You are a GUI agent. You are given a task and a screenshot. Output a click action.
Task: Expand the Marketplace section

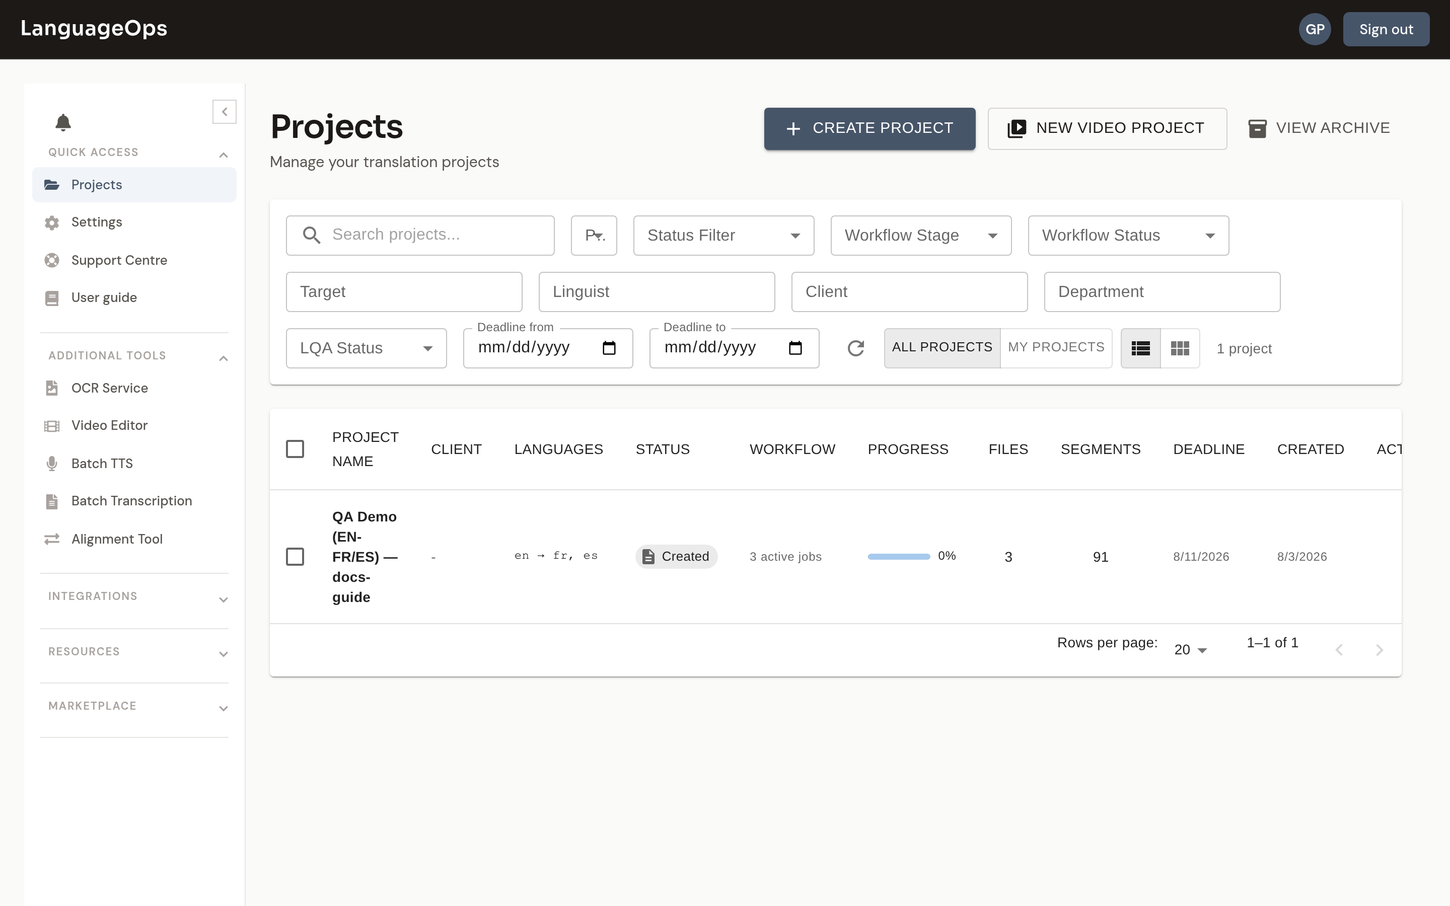224,709
